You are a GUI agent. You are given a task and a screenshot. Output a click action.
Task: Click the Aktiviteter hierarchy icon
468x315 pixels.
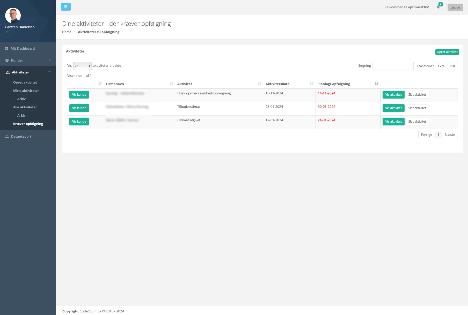[7, 72]
